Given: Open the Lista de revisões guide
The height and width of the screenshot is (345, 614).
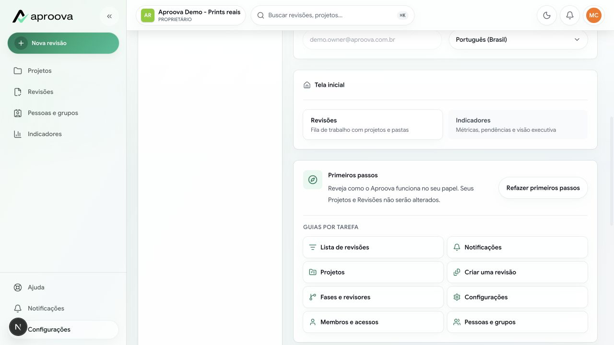Looking at the screenshot, I should (x=373, y=247).
